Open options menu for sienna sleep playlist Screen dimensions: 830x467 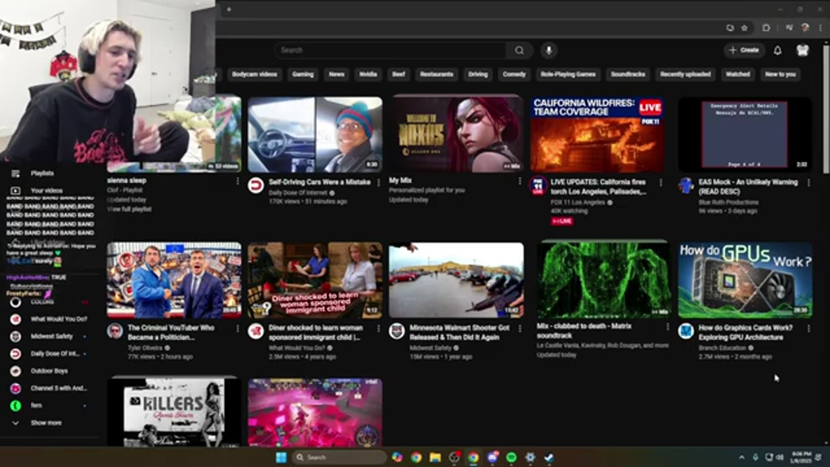point(237,182)
